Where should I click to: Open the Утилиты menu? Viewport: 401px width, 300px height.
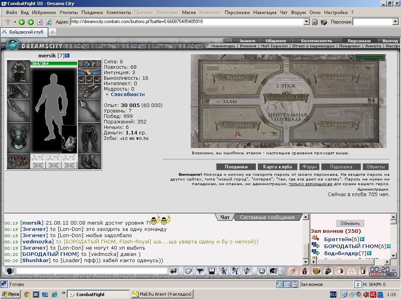coord(69,12)
